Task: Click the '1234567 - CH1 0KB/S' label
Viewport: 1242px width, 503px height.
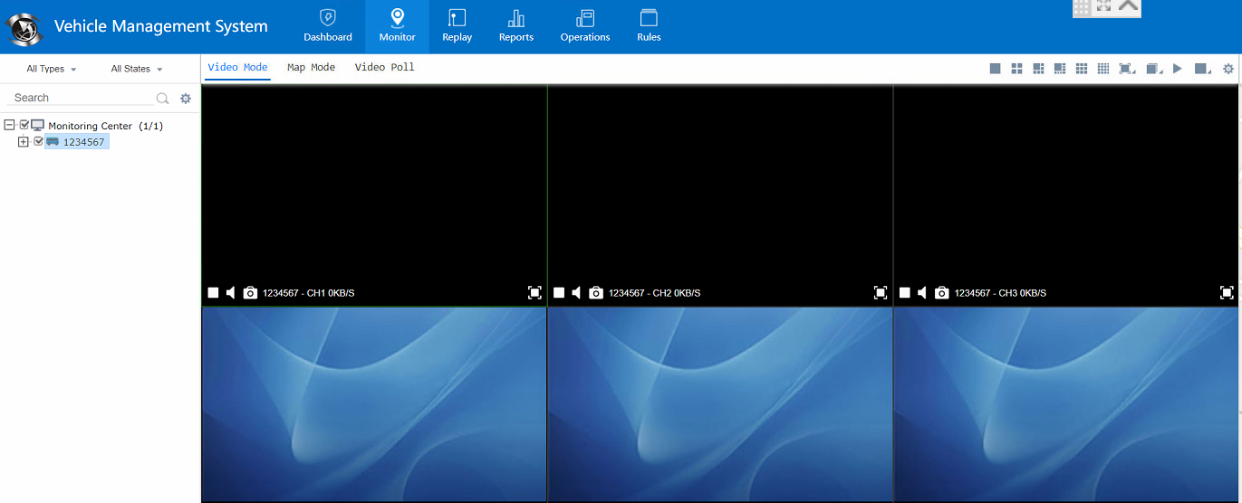Action: pyautogui.click(x=308, y=293)
